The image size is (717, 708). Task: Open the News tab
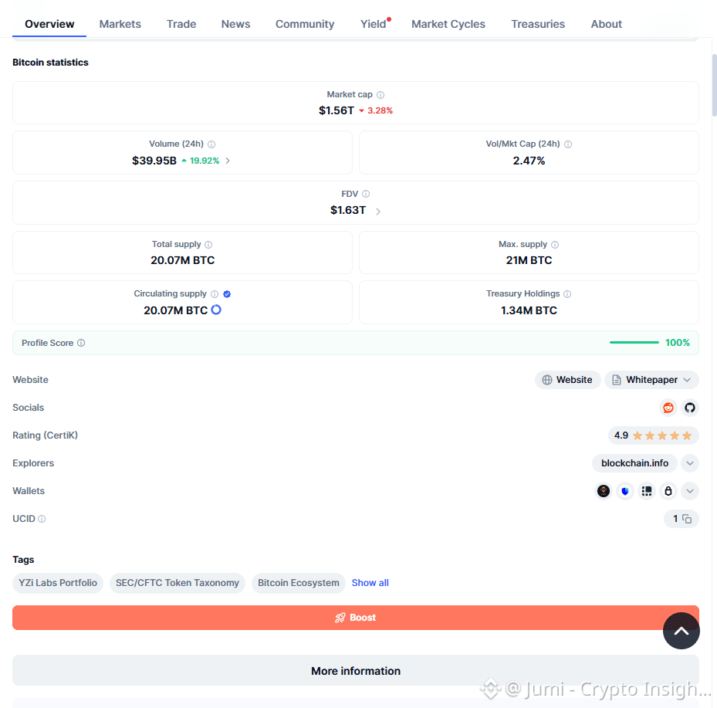[x=235, y=24]
